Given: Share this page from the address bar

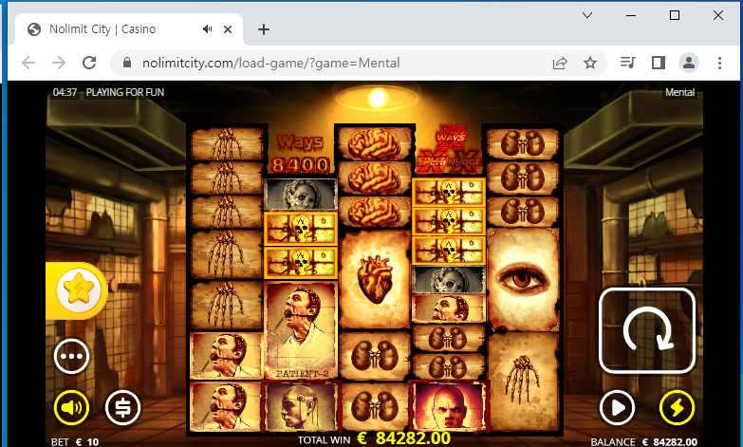Looking at the screenshot, I should [x=560, y=63].
